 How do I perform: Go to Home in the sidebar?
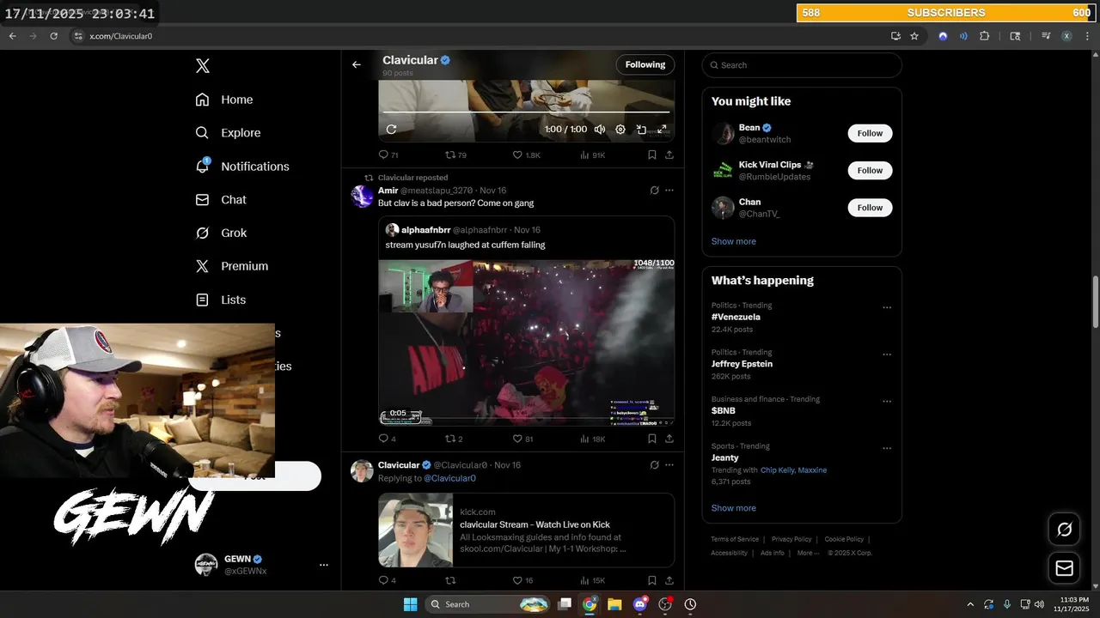pyautogui.click(x=224, y=100)
